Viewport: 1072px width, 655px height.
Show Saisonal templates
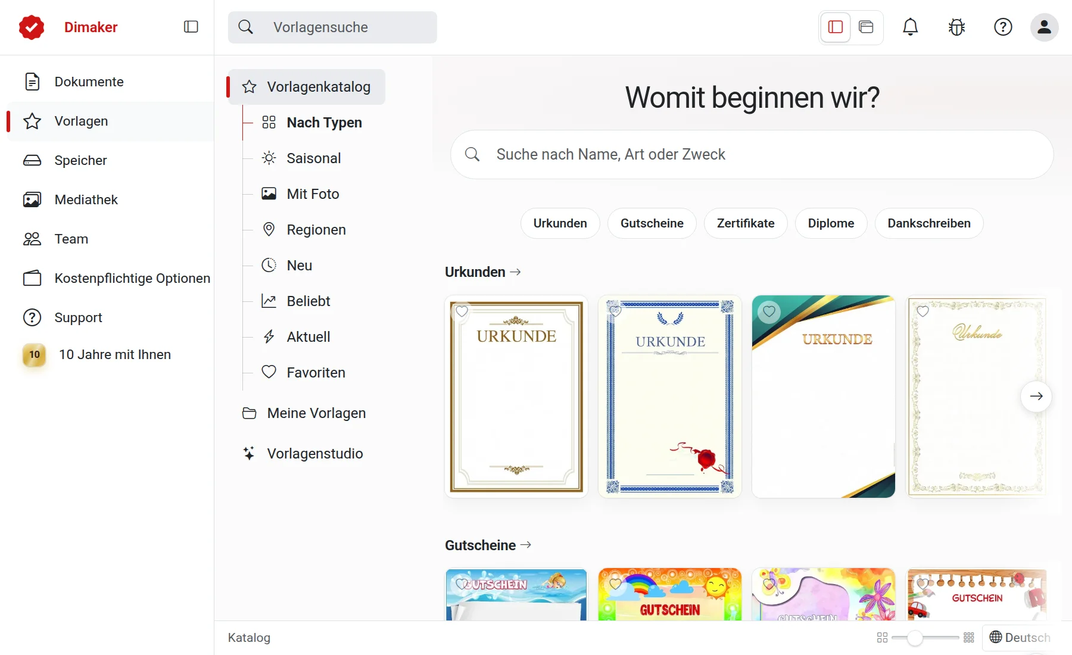pos(302,158)
